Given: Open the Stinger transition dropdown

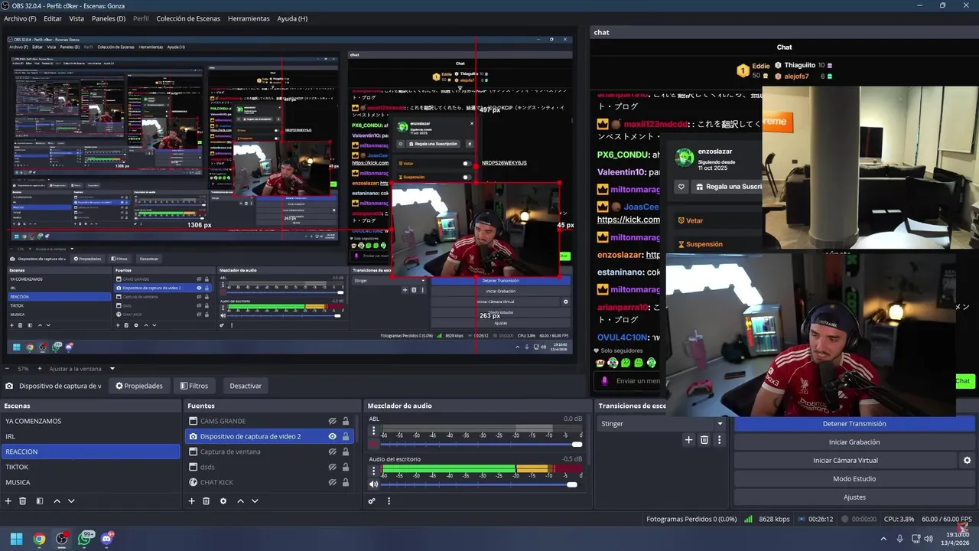Looking at the screenshot, I should click(662, 423).
